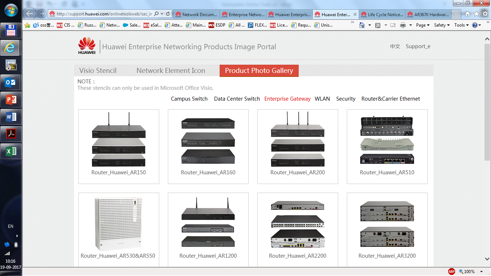Screen dimensions: 491x276
Task: Open the IE Tools gear icon
Action: pos(485,14)
